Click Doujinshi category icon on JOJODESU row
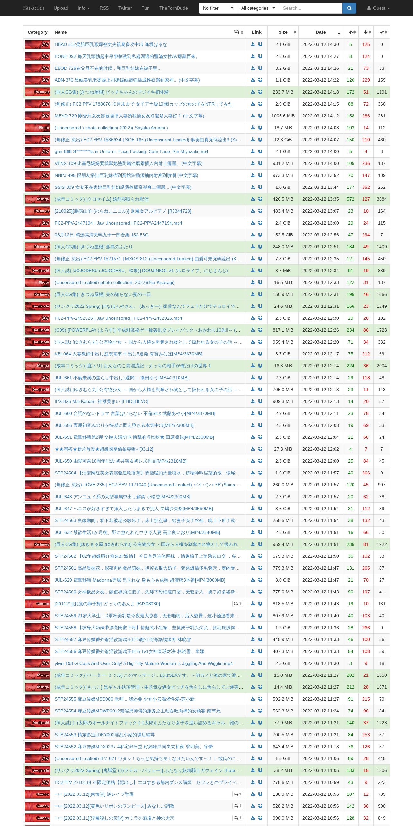 coord(38,271)
